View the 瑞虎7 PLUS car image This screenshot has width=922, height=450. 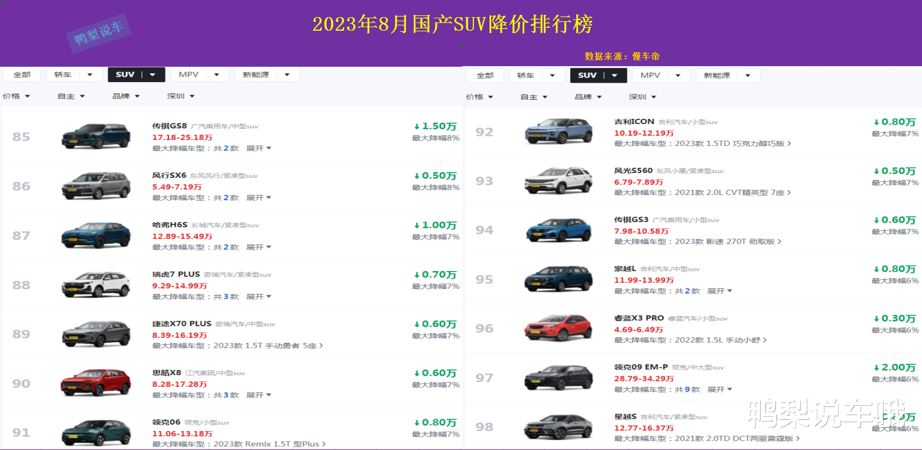[96, 285]
